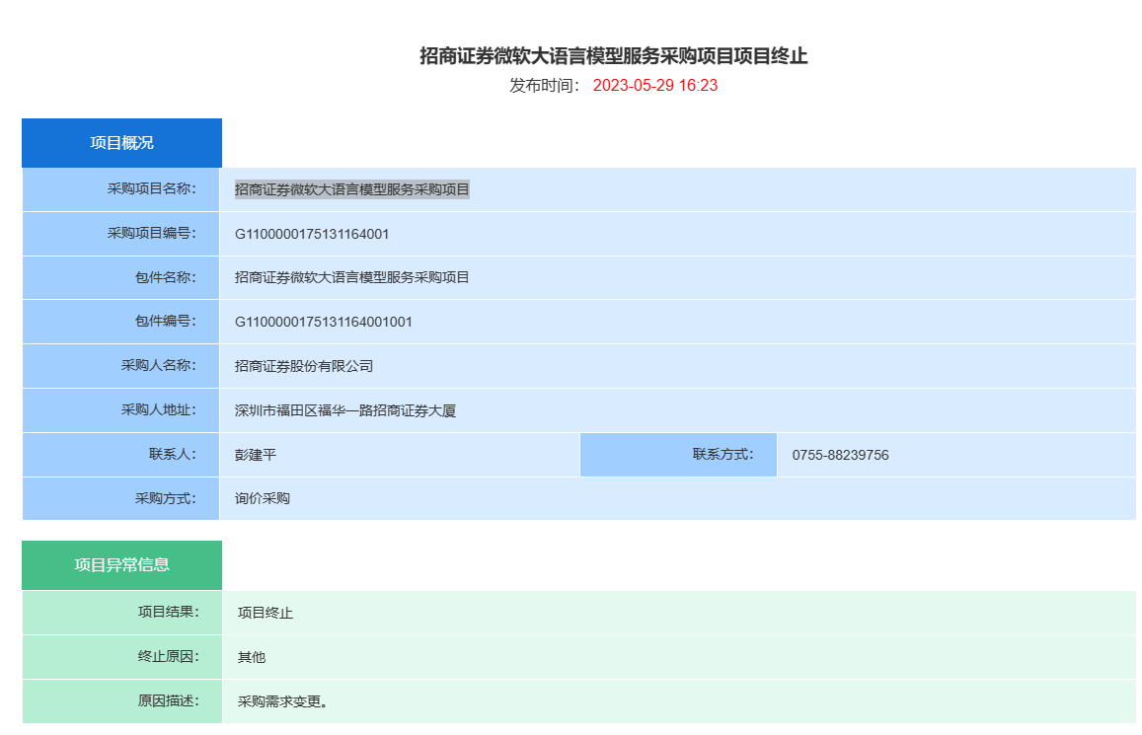Click the 项目异常信息 section header
Image resolution: width=1142 pixels, height=735 pixels.
point(121,565)
